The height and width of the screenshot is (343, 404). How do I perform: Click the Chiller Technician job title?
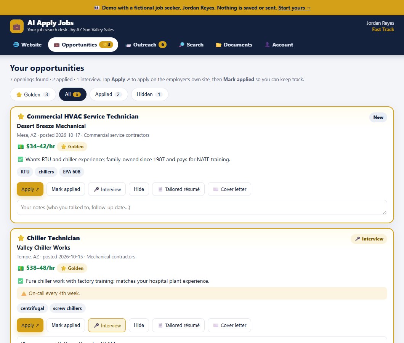[x=53, y=238]
